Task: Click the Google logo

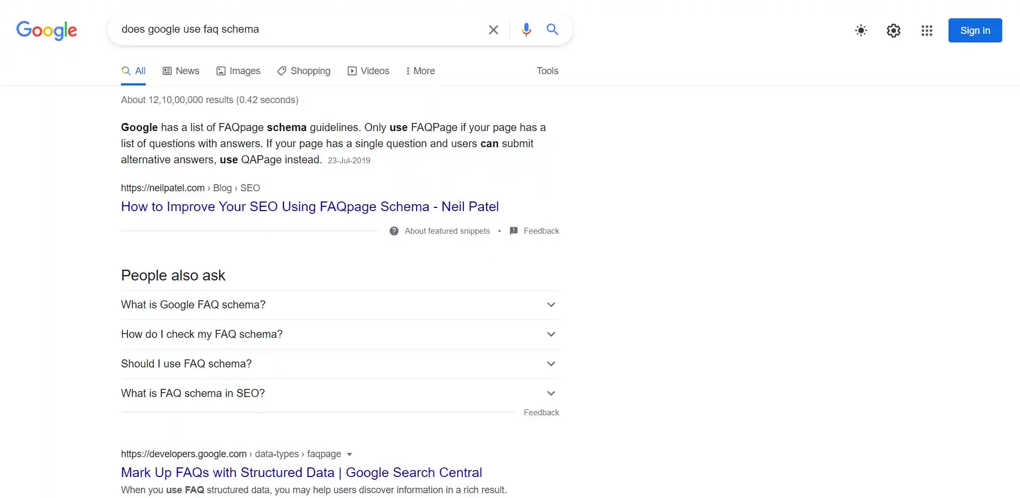Action: [x=47, y=31]
